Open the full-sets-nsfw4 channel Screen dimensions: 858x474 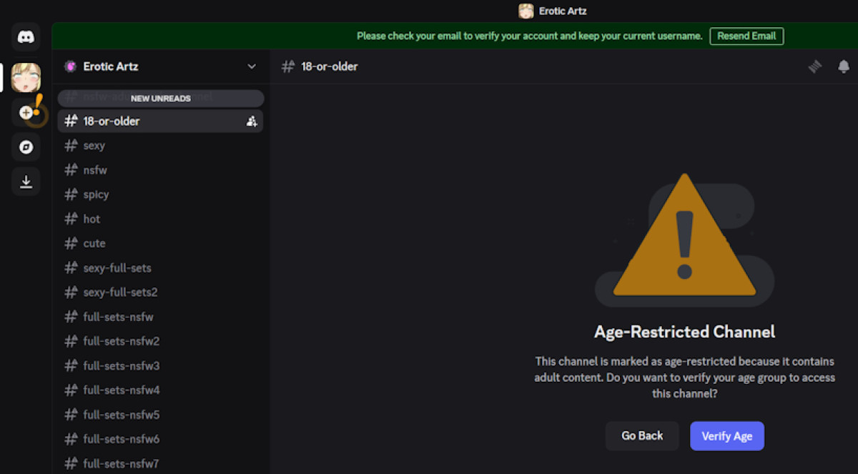coord(121,390)
